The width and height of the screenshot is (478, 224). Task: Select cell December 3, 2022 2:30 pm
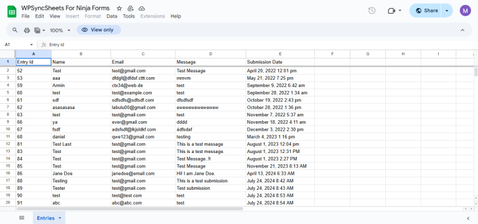[x=280, y=129]
